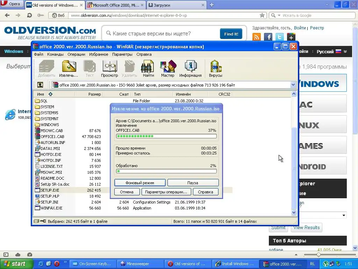Click the Opera back arrow
The height and width of the screenshot is (269, 358).
7,15
